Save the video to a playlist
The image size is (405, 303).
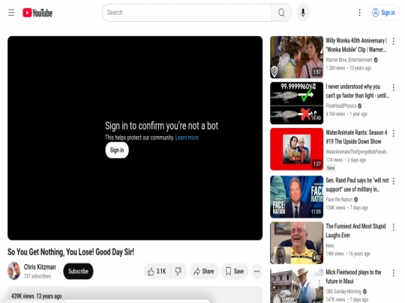(x=235, y=271)
